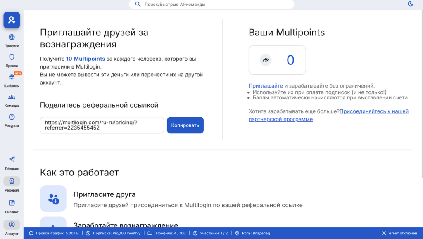Viewport: 423px width, 239px height.
Task: Focus the Поиск/Быстрые AI-команды search field
Action: pos(211,4)
